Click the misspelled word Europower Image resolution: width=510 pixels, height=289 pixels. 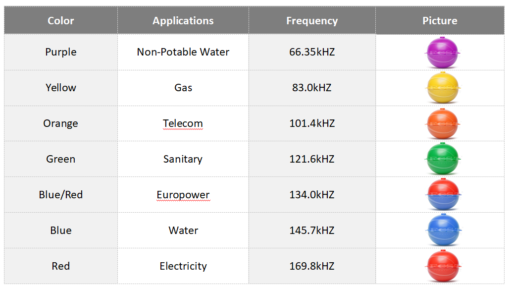183,195
